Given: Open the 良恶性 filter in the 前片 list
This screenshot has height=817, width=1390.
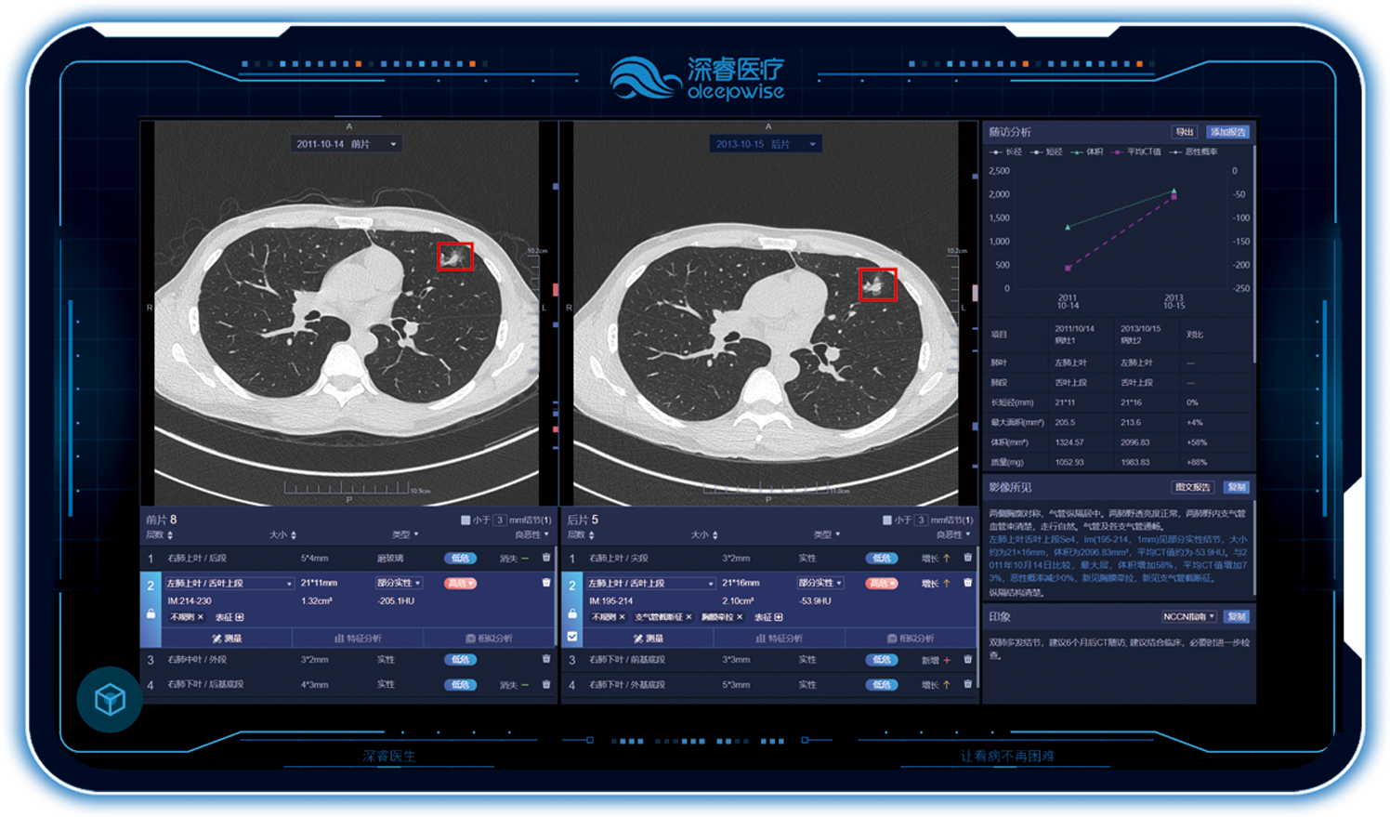Looking at the screenshot, I should click(x=532, y=534).
